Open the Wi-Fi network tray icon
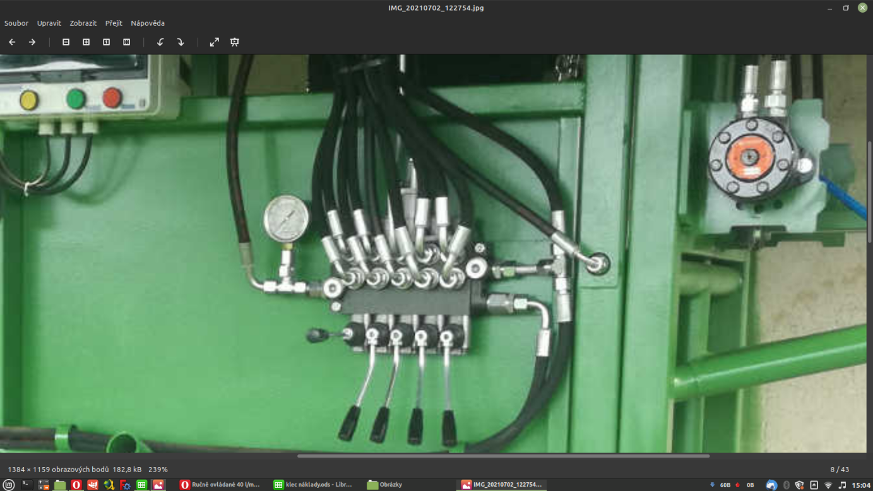The height and width of the screenshot is (491, 873). click(828, 485)
